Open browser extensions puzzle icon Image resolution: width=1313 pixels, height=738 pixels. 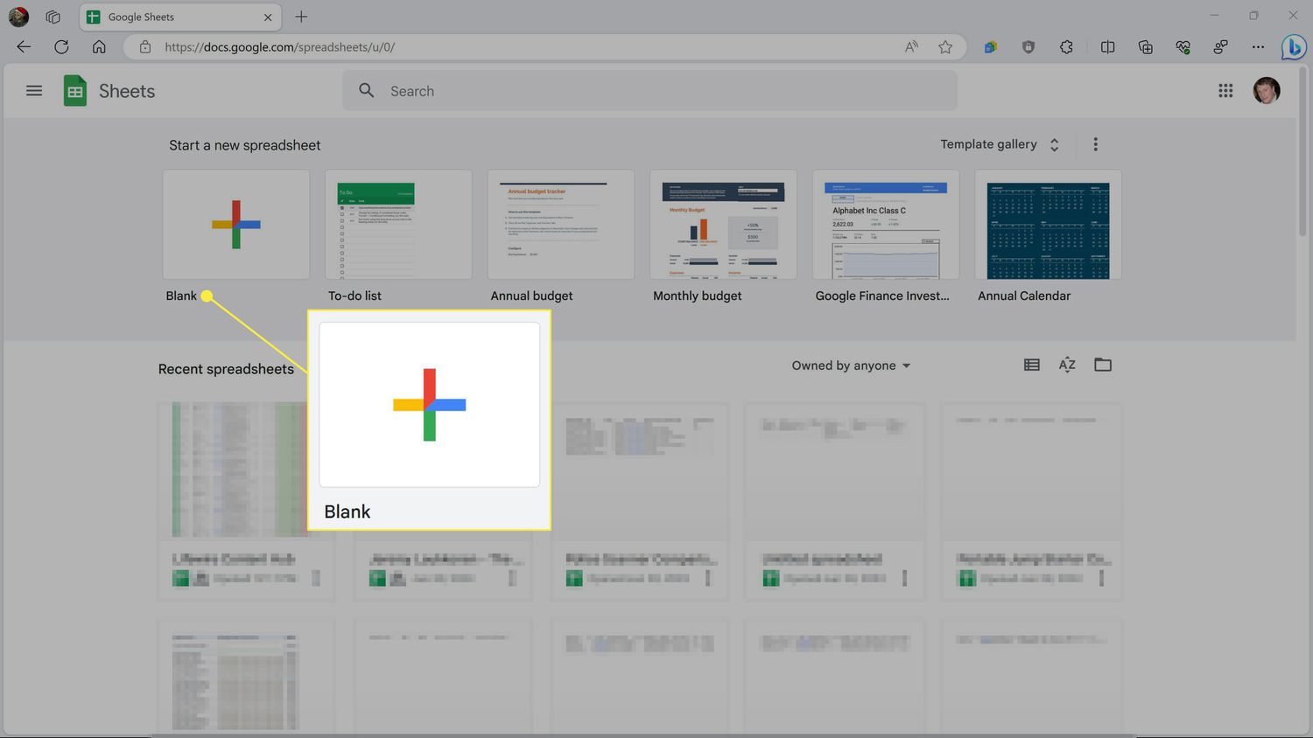[x=1066, y=47]
